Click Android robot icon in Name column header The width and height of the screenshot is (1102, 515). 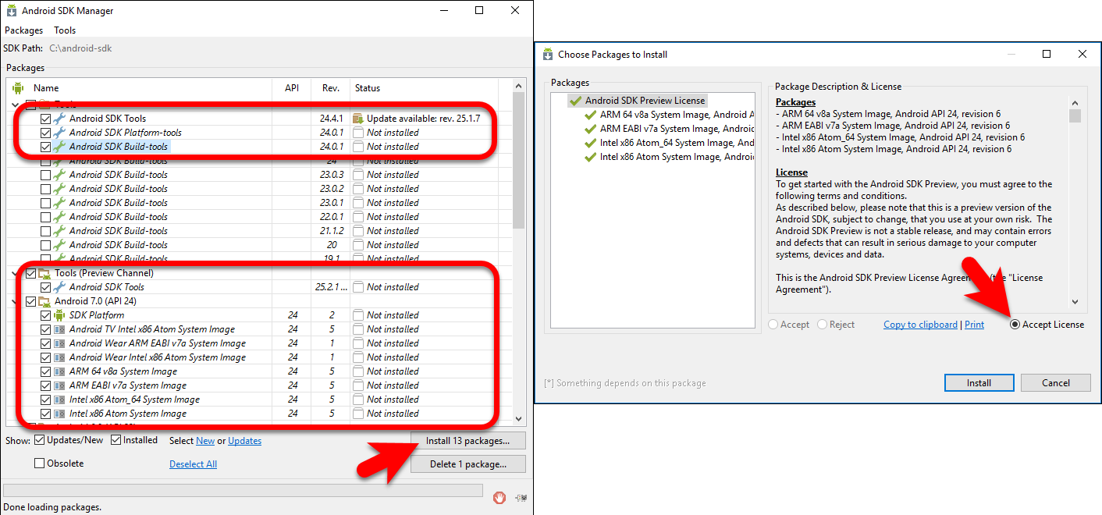[x=18, y=88]
